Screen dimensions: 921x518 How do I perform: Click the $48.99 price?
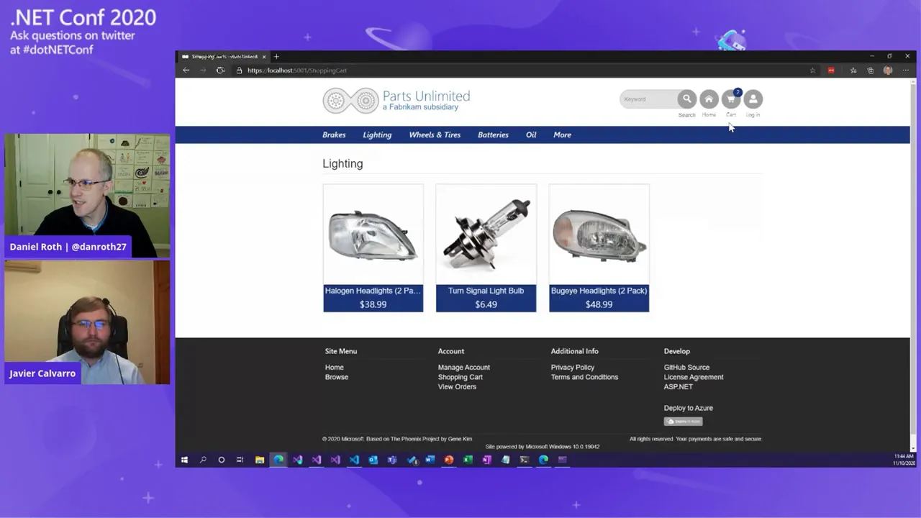point(599,304)
